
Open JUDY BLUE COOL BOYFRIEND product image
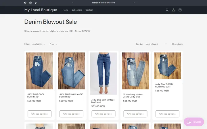point(39,71)
